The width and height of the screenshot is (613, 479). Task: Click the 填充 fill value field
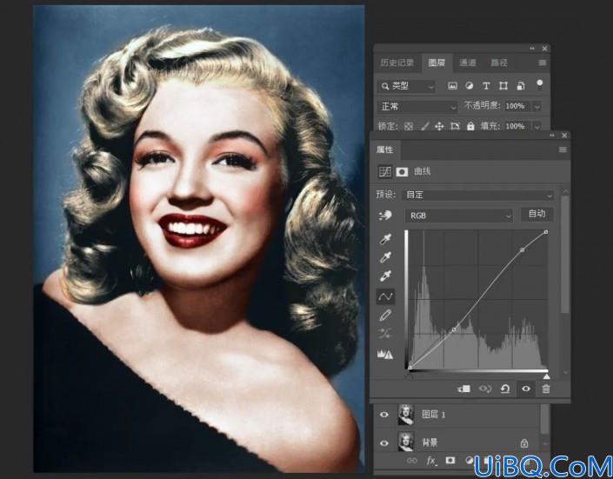[516, 126]
